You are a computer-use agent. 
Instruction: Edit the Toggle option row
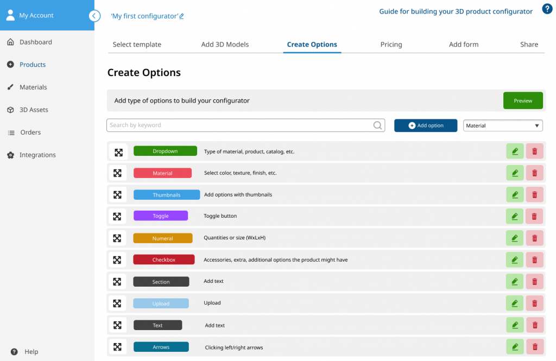[x=515, y=216]
